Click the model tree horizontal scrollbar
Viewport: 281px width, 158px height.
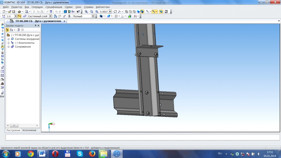pyautogui.click(x=22, y=125)
